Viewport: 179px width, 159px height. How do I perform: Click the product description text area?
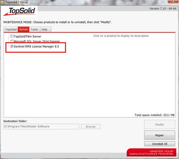pyautogui.click(x=121, y=36)
